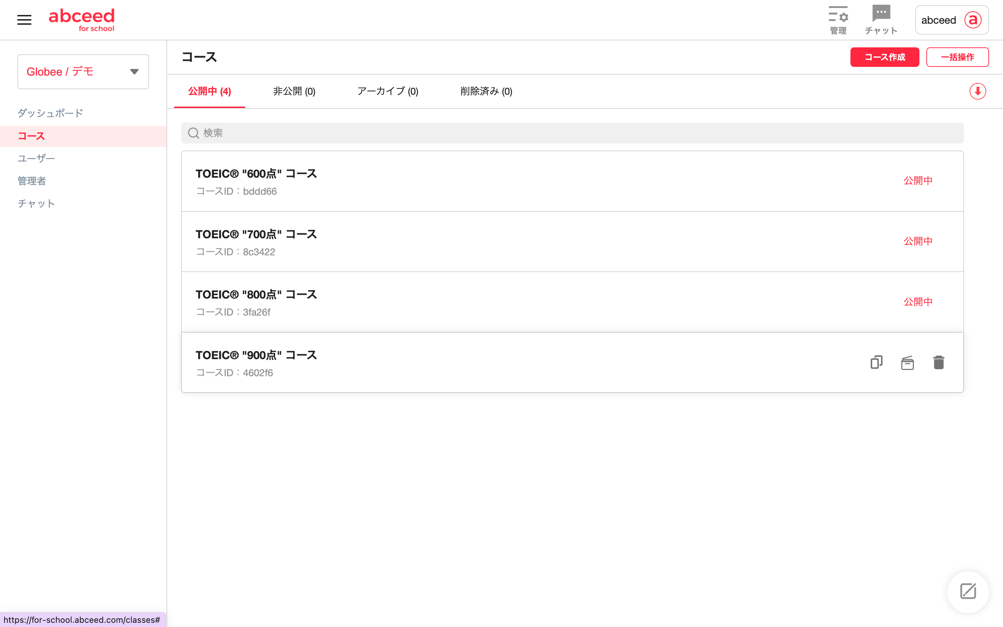
Task: Open the 管理 settings icon
Action: (x=838, y=20)
